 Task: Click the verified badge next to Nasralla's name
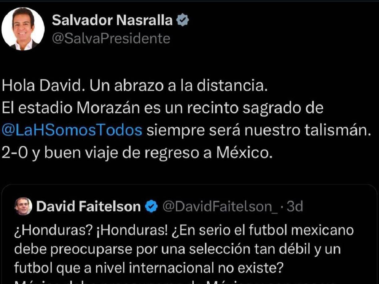coord(182,19)
